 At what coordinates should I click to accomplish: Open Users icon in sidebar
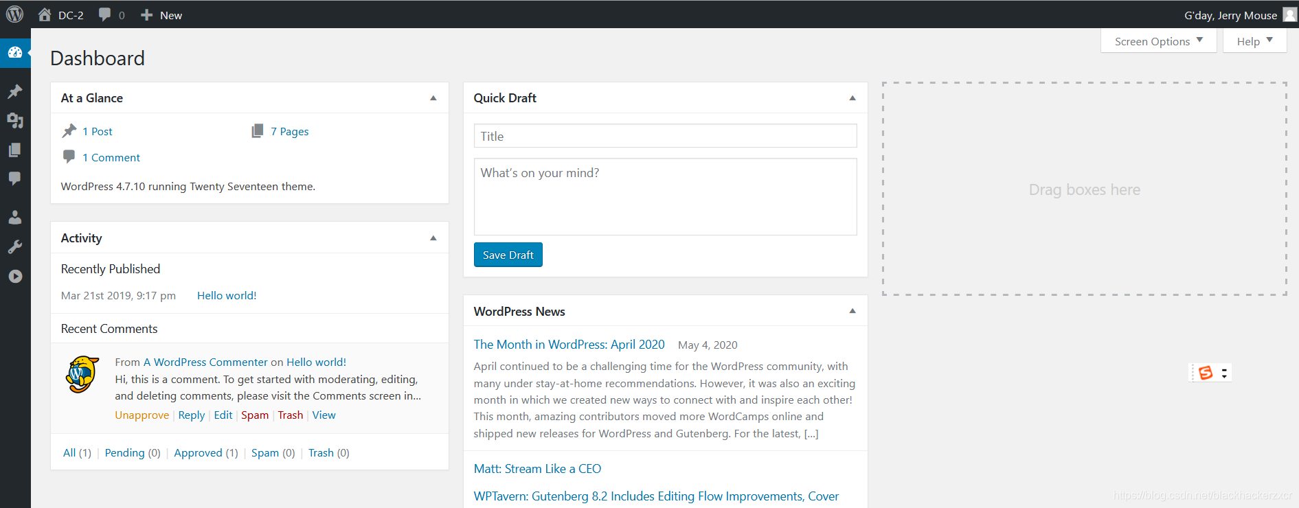pos(15,218)
